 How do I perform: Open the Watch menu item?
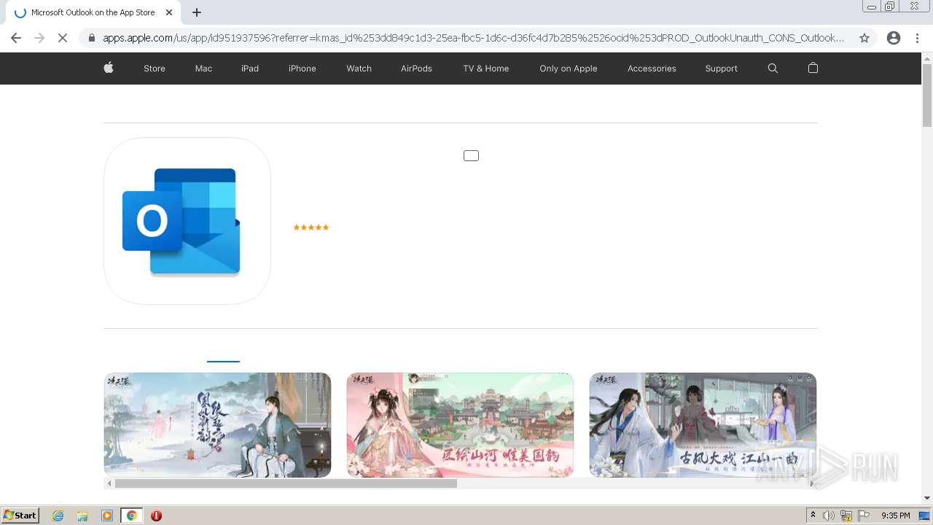359,69
